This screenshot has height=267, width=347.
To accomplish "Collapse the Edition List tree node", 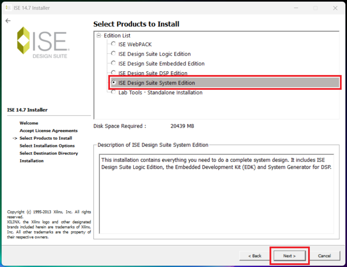I will 99,36.
